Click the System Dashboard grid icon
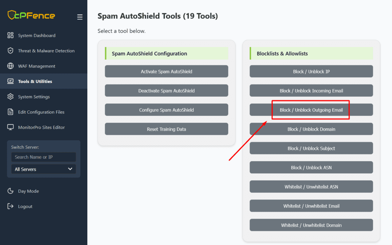Viewport: 392px width, 245px height. coord(11,36)
